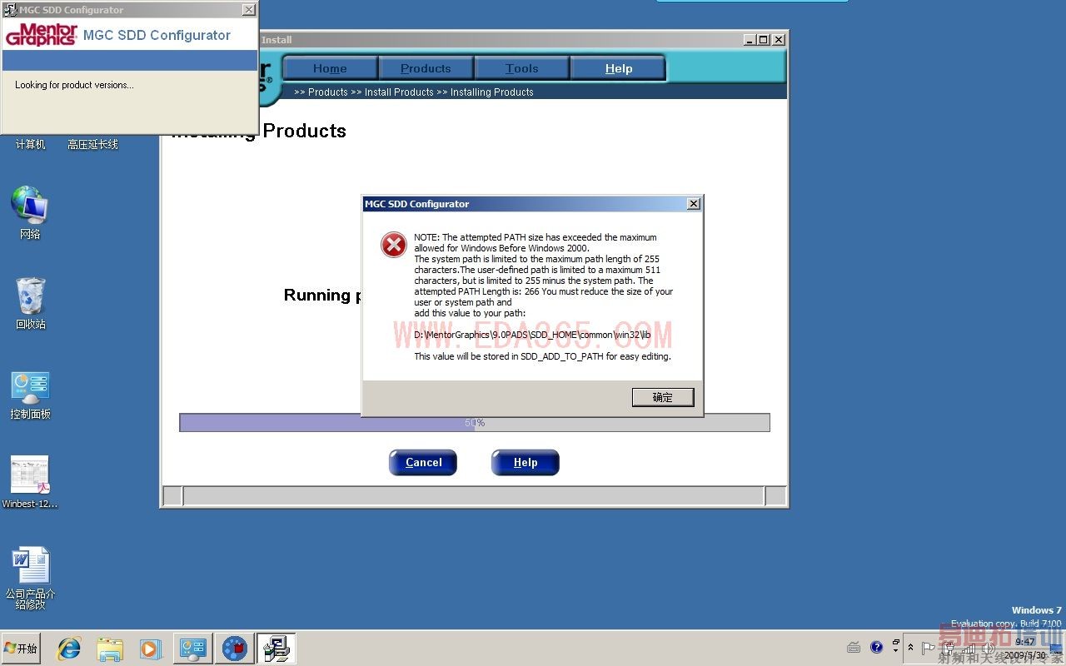
Task: Click the Installing Products breadcrumb
Action: (x=492, y=92)
